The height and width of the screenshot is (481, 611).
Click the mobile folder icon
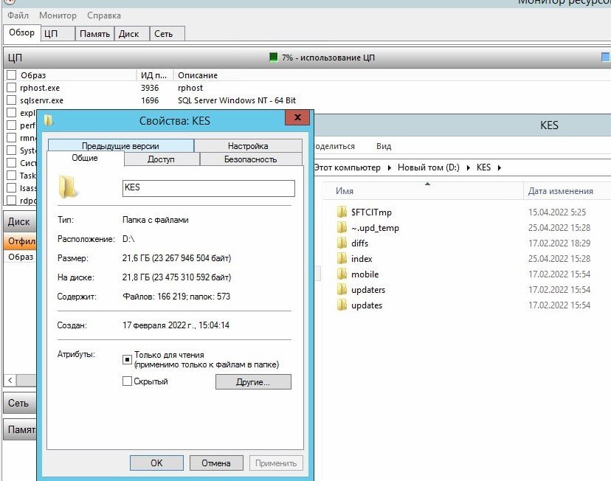[342, 274]
